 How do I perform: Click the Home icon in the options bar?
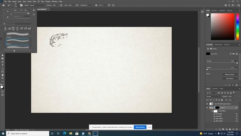[x=3, y=5]
